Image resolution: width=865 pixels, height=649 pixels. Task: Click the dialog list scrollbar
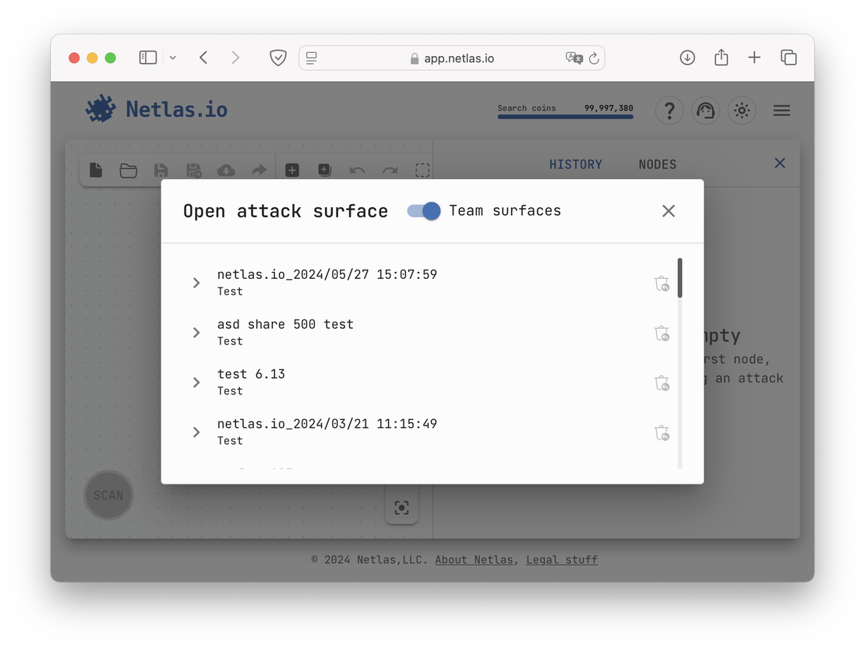680,278
